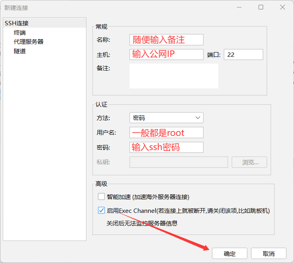The width and height of the screenshot is (294, 263).
Task: Open the 终端 settings page
Action: tap(20, 33)
